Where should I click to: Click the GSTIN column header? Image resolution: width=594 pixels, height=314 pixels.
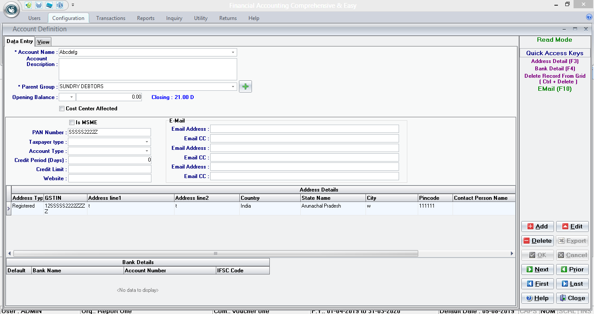66,198
